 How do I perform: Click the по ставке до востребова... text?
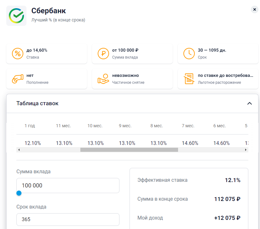click(226, 75)
